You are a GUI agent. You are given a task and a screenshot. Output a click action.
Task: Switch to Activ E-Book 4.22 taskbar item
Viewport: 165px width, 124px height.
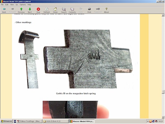click(56, 121)
